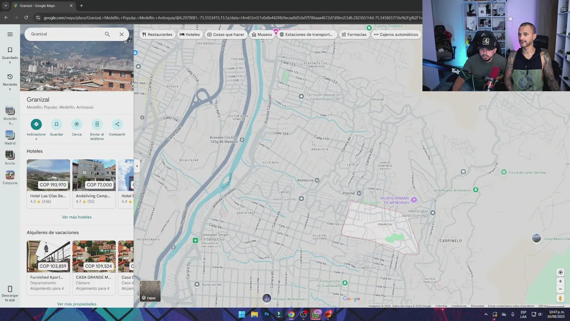
Task: Select the Hoteles filter chip
Action: tap(190, 34)
